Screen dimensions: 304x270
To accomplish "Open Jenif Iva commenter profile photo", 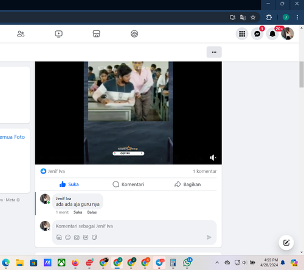I will (45, 199).
